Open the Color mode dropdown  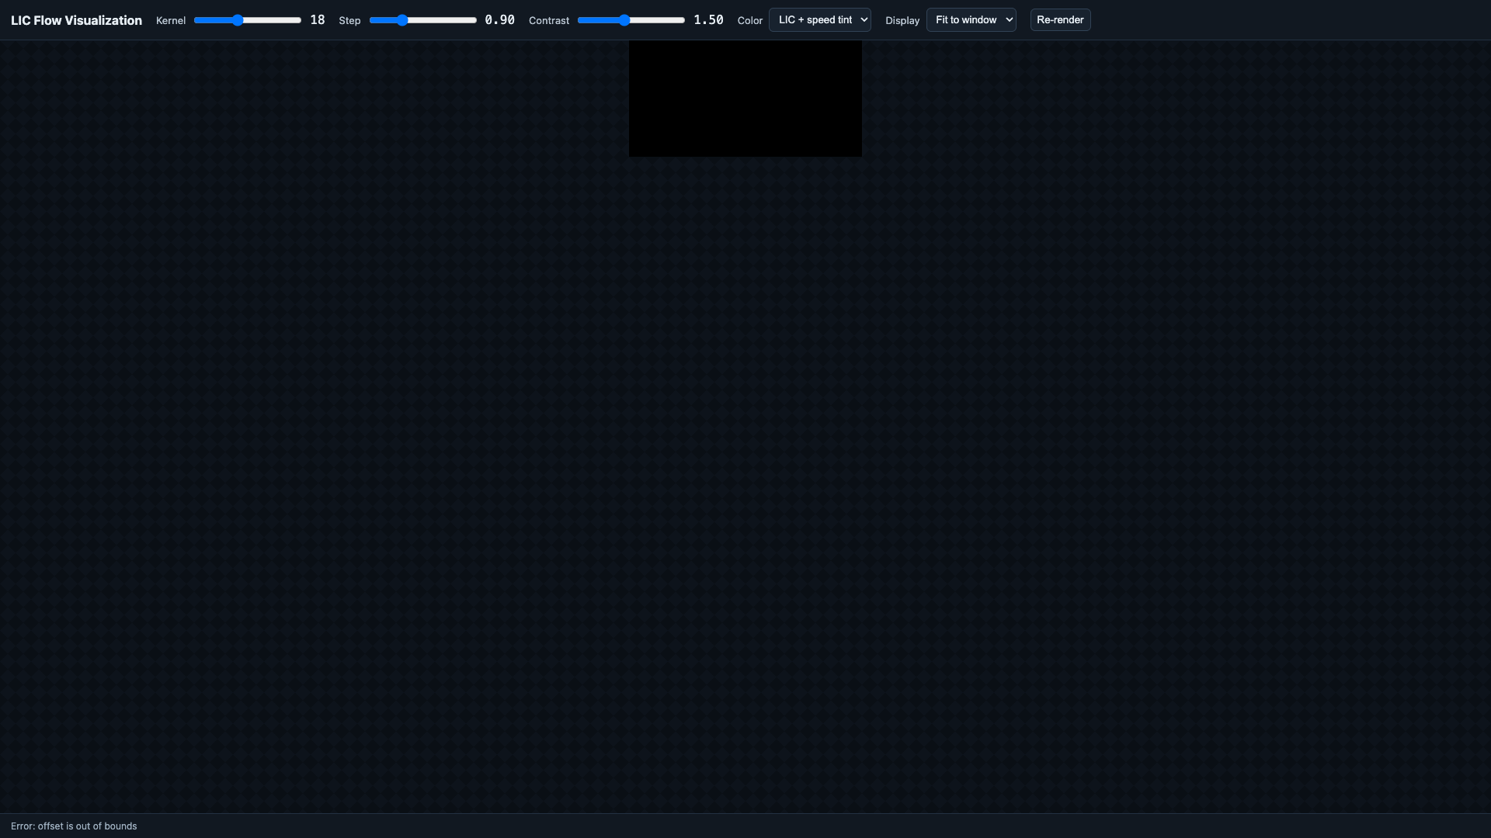point(819,20)
